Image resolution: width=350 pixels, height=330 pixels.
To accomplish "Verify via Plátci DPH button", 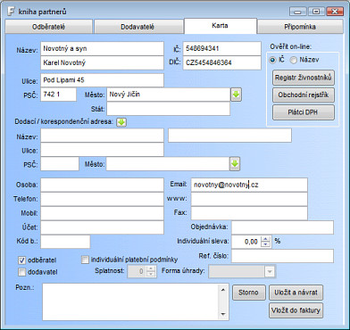I will pos(304,112).
